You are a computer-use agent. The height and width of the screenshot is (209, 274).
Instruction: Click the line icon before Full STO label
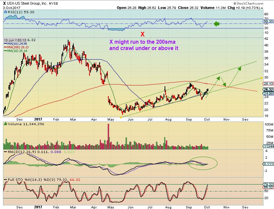click(x=5, y=180)
